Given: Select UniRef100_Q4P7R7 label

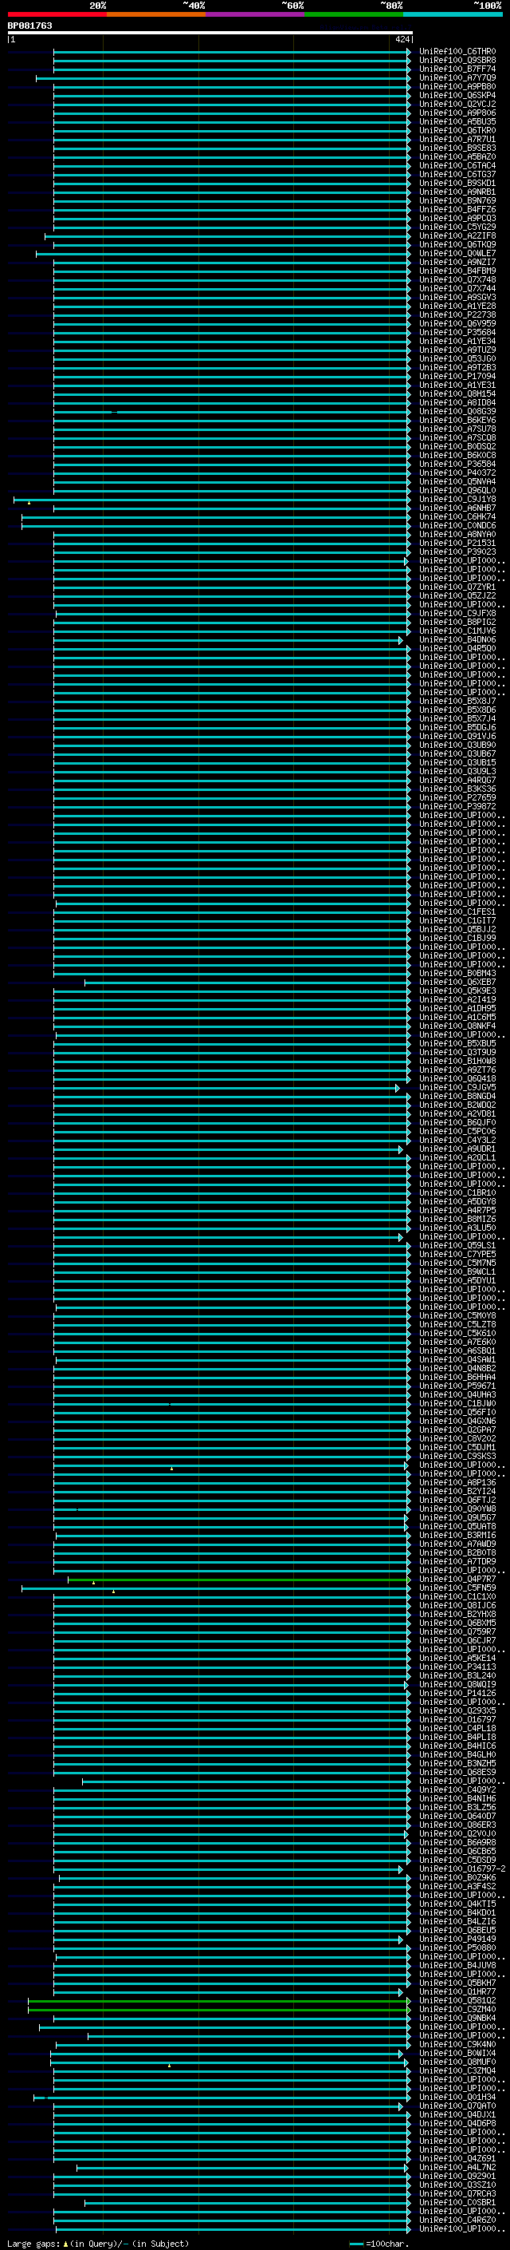Looking at the screenshot, I should [457, 1578].
